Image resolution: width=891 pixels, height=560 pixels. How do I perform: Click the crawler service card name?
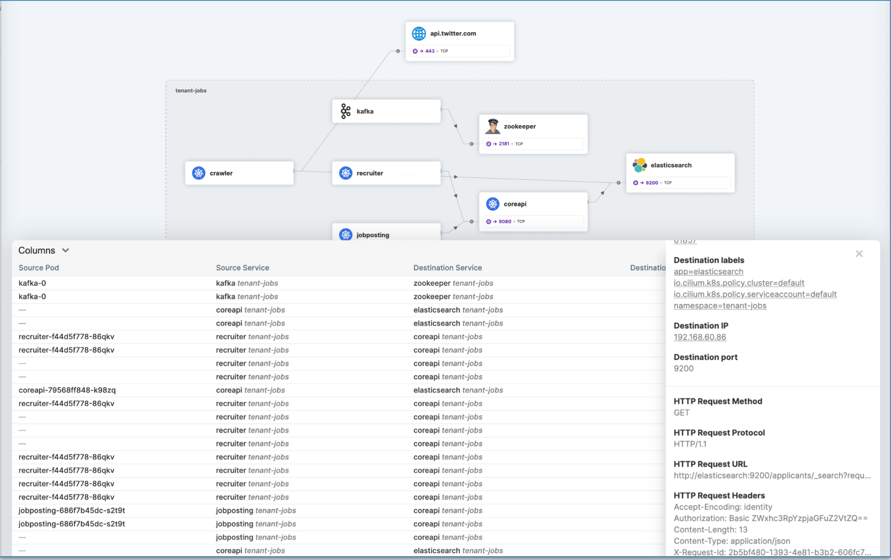pos(221,173)
